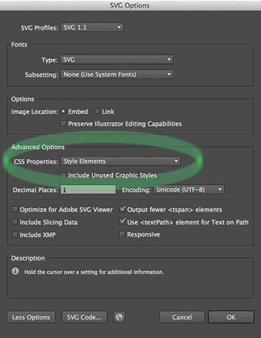Click the Cancel button
This screenshot has height=338, width=261.
click(x=182, y=317)
